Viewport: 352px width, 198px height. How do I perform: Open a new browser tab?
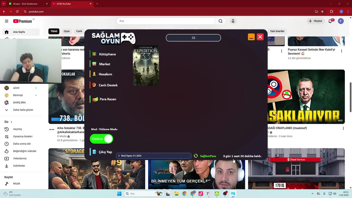[97, 4]
